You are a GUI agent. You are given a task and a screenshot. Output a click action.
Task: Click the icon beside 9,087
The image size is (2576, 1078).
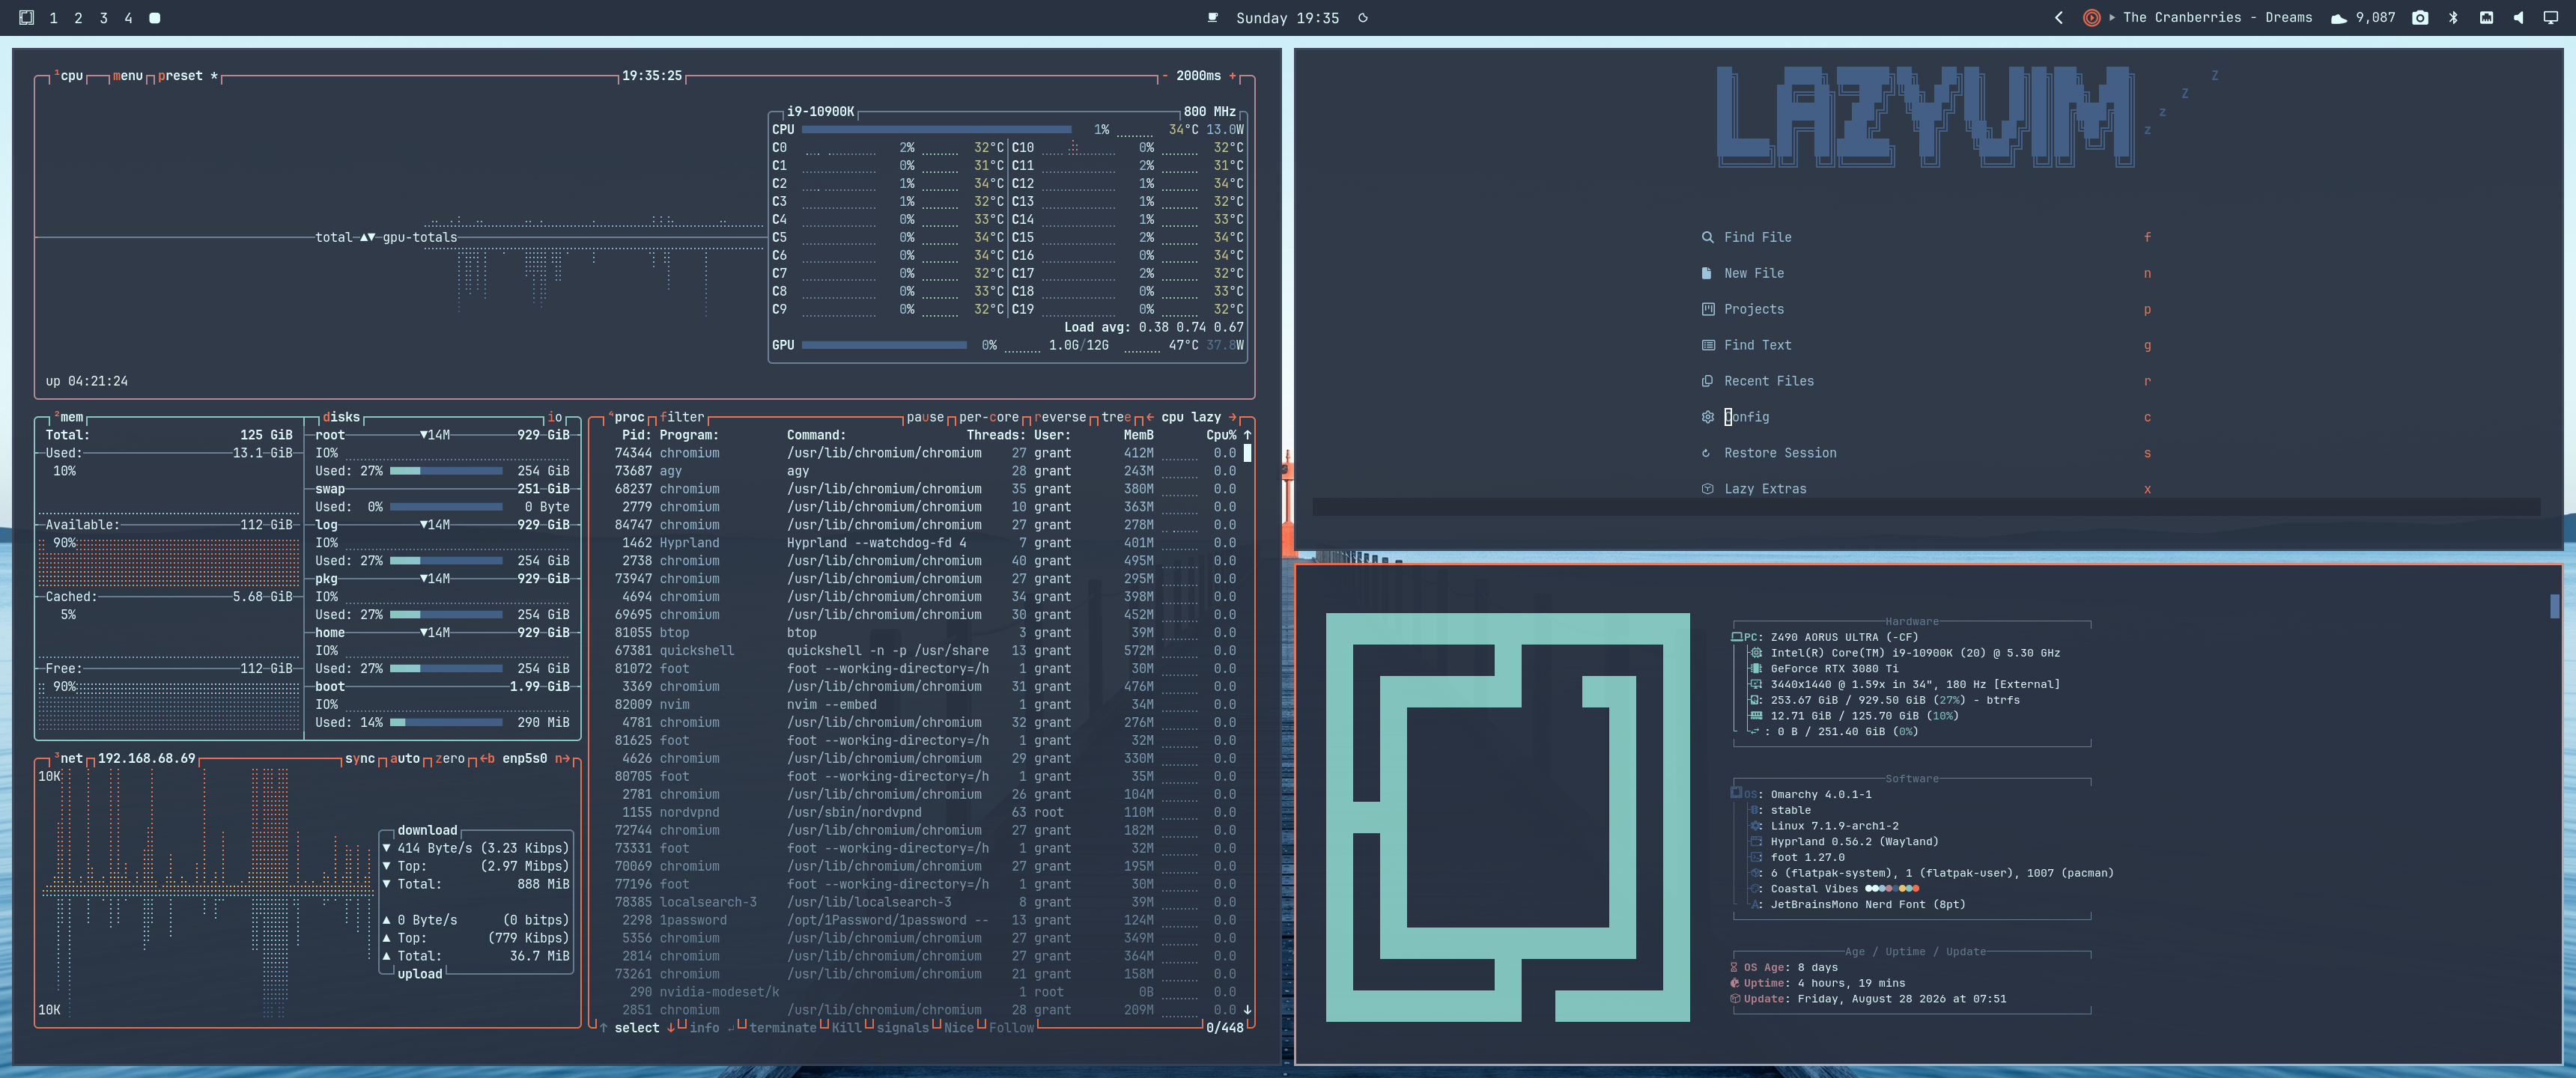[x=2339, y=18]
